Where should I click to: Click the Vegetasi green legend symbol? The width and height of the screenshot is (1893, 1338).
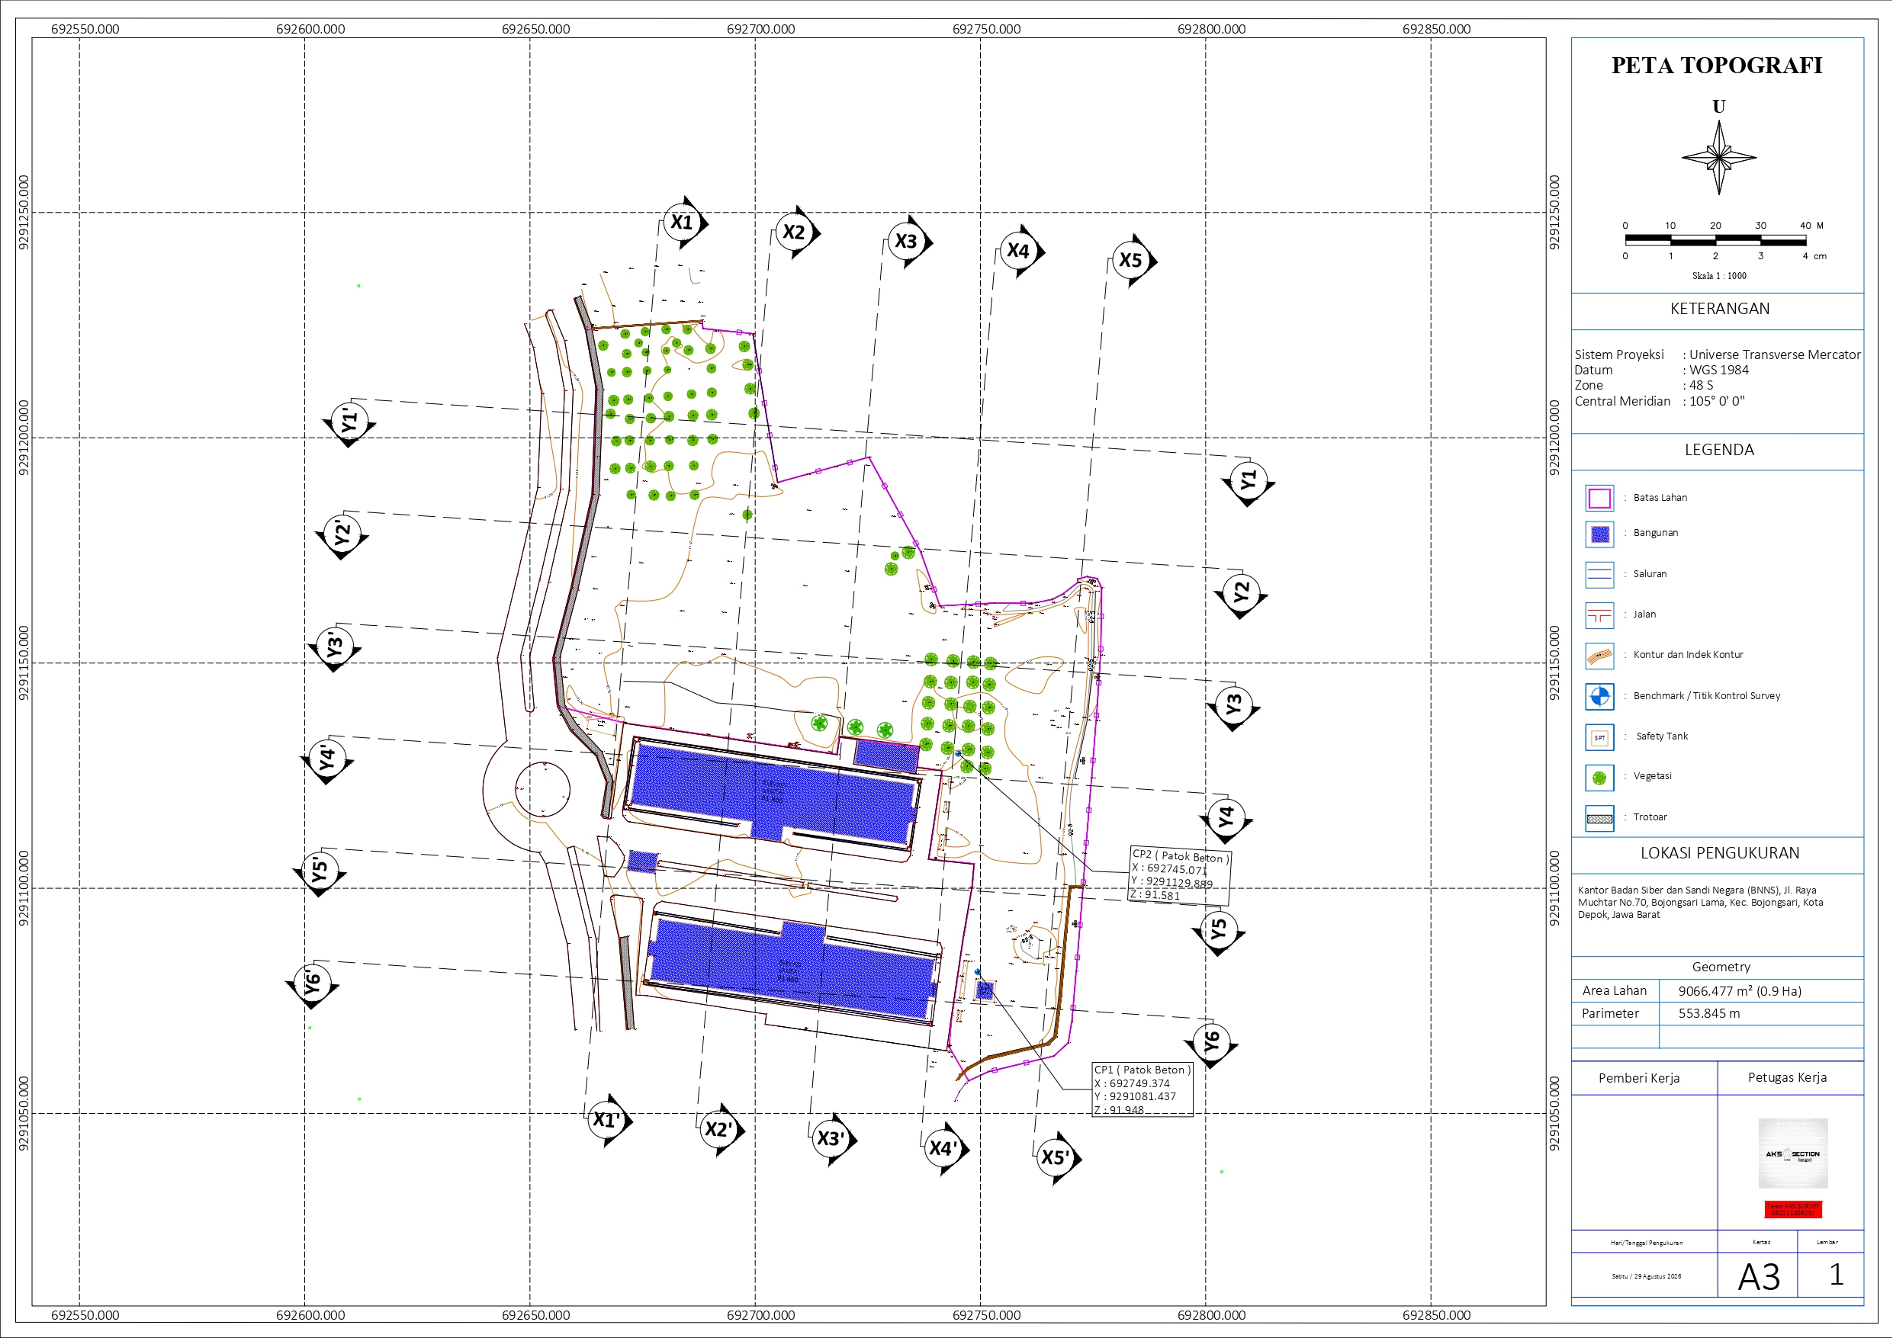[x=1599, y=778]
